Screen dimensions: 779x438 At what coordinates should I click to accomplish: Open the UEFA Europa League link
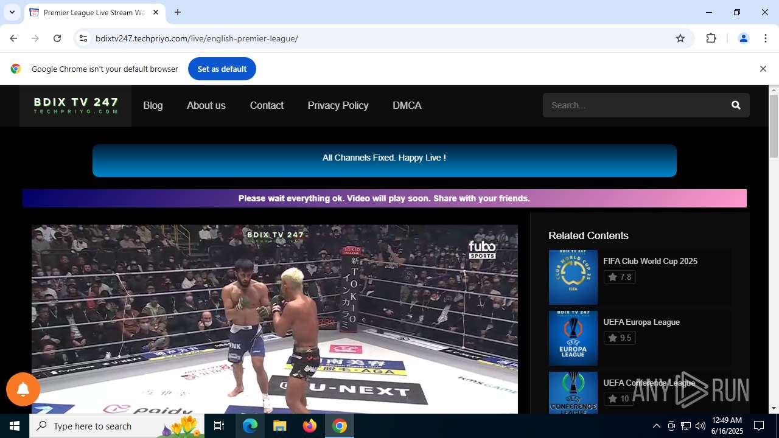tap(641, 322)
